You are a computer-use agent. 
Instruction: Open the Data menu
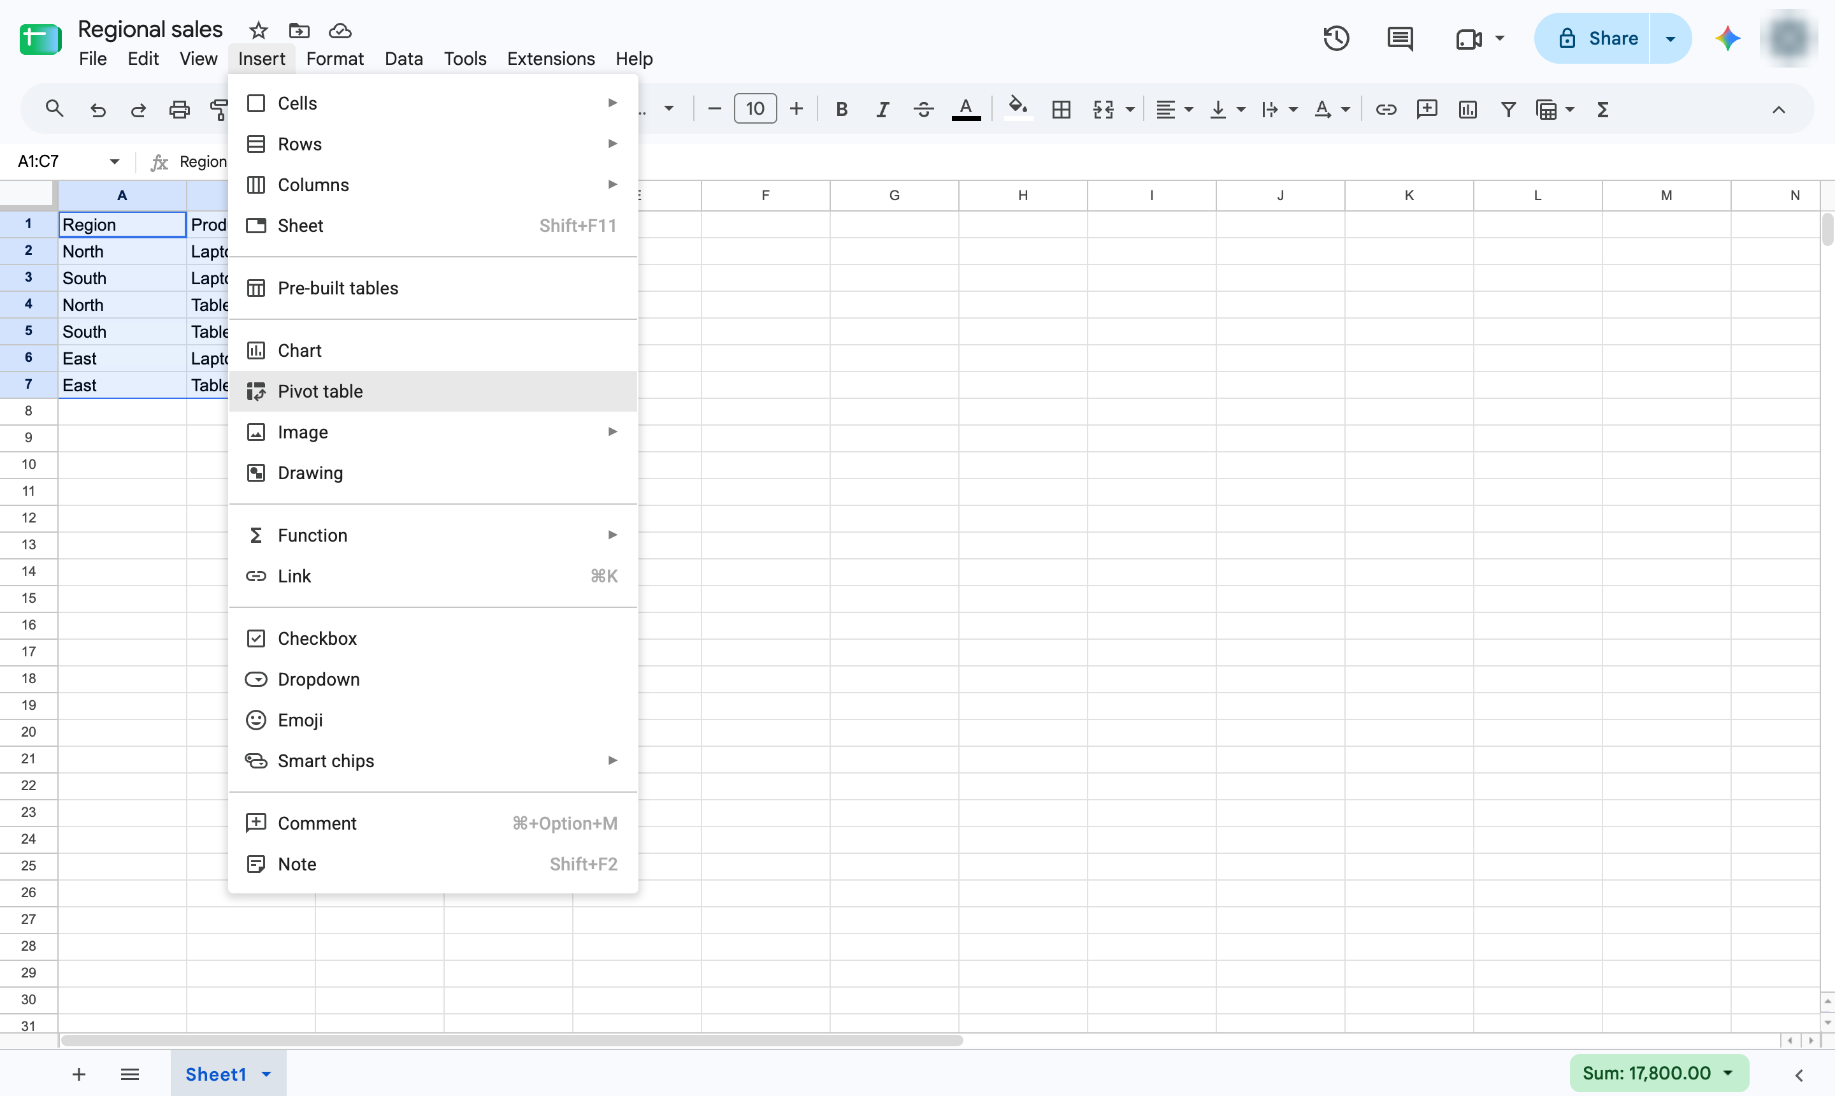click(403, 59)
